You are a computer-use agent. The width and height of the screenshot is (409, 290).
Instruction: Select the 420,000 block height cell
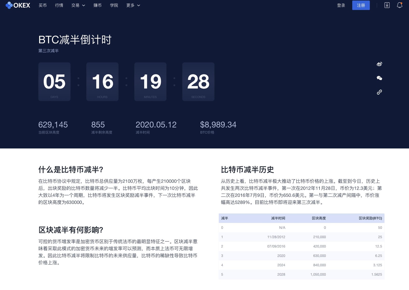pos(320,246)
